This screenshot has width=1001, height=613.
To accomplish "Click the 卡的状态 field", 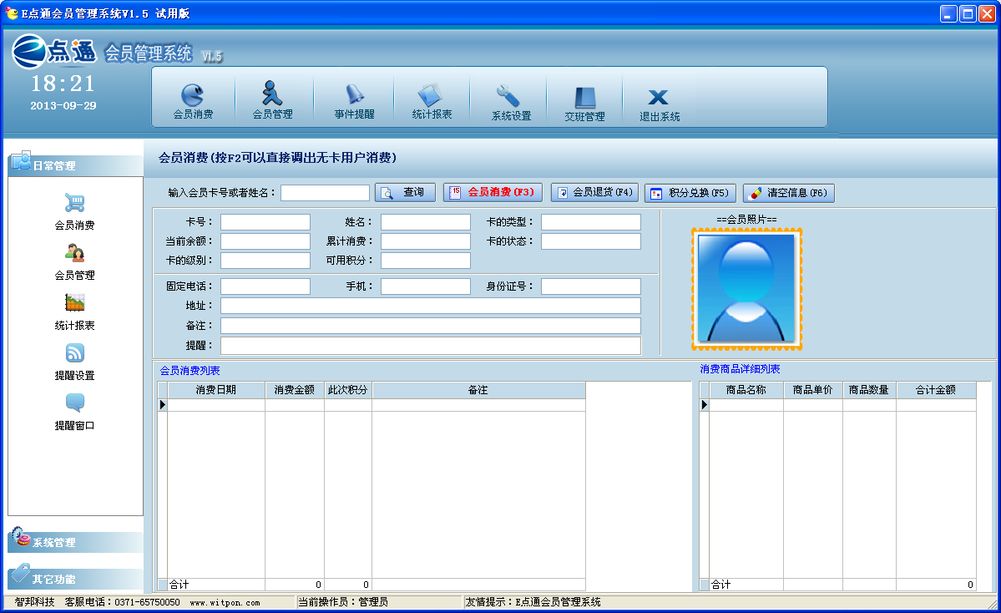I will pos(591,241).
